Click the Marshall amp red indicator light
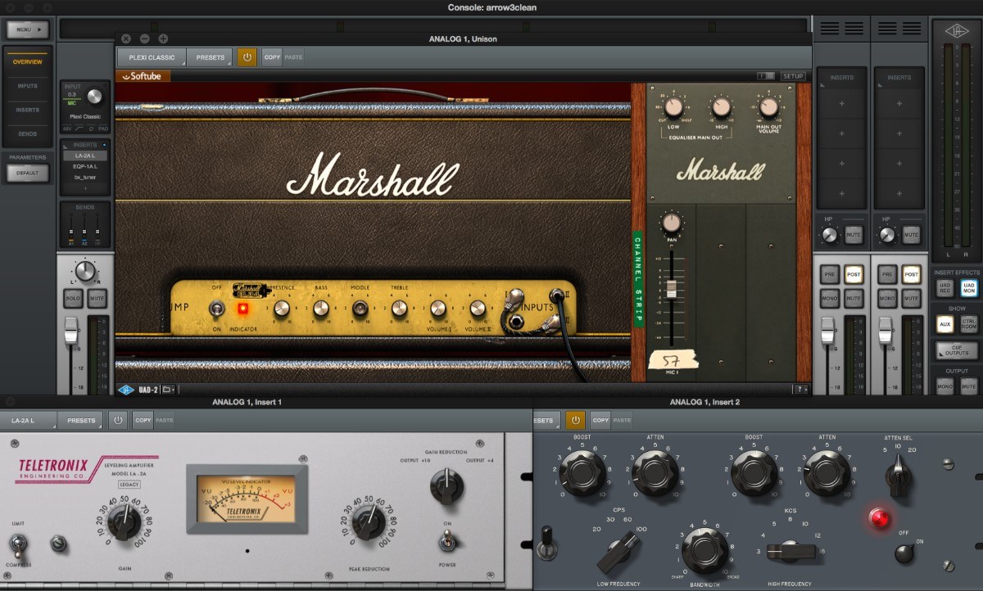The image size is (983, 591). click(x=242, y=309)
